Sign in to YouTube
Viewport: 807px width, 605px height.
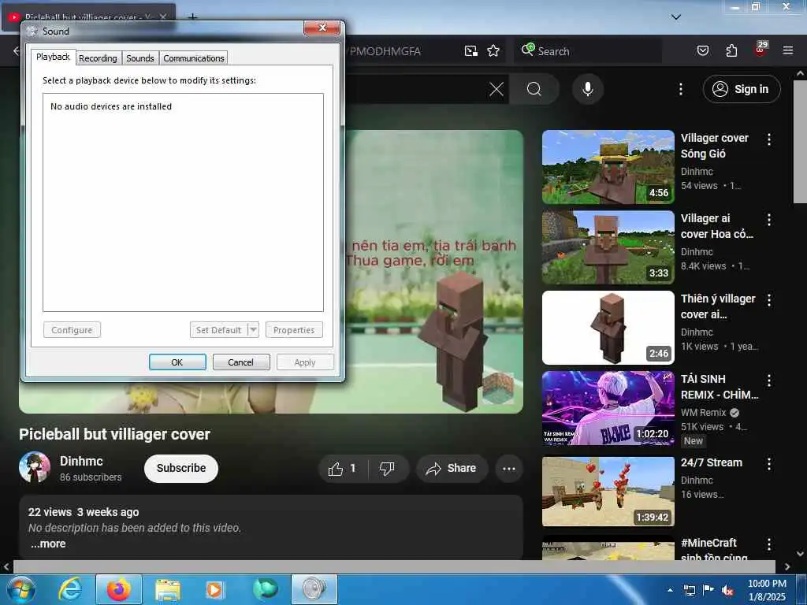coord(742,89)
